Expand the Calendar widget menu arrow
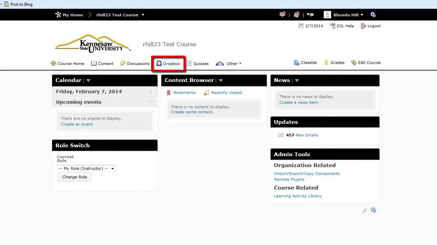 pyautogui.click(x=88, y=81)
